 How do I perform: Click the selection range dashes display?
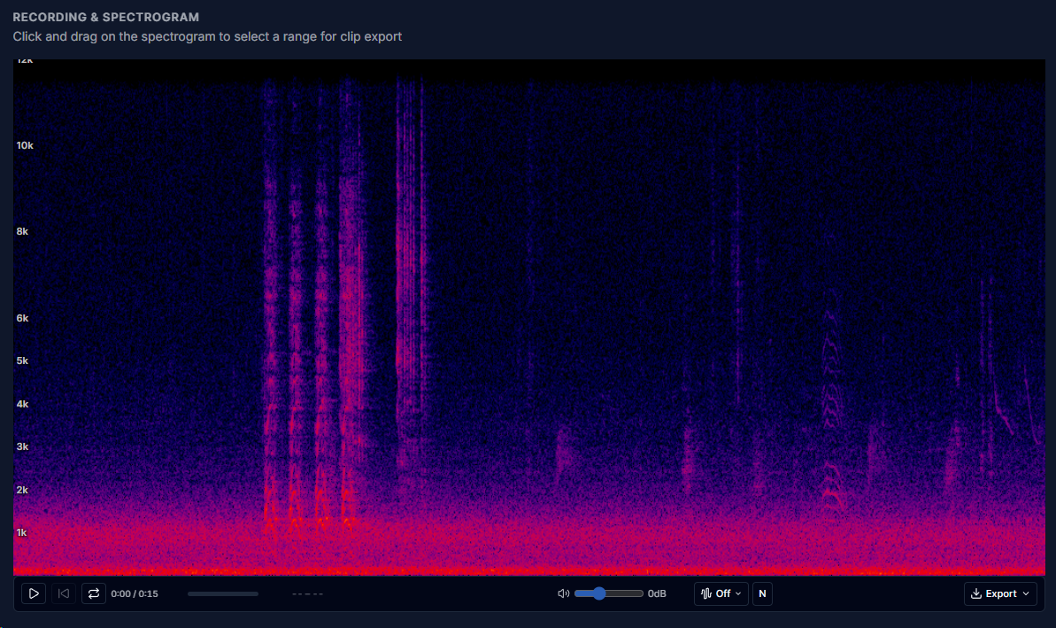pos(307,593)
